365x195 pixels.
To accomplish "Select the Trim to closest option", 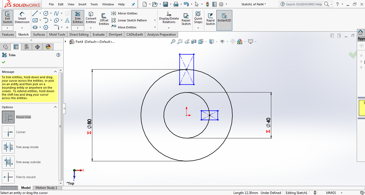I will (x=8, y=177).
